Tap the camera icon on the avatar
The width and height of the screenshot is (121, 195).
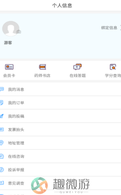coord(19,32)
